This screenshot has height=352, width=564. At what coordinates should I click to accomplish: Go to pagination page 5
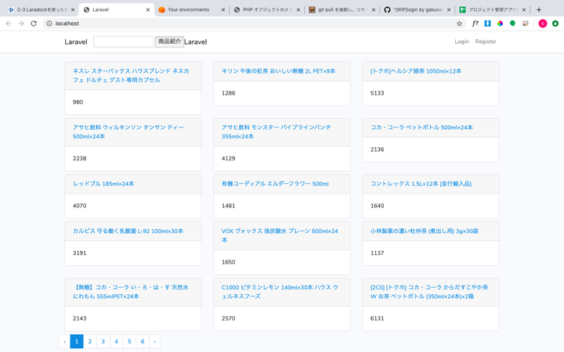(x=129, y=342)
